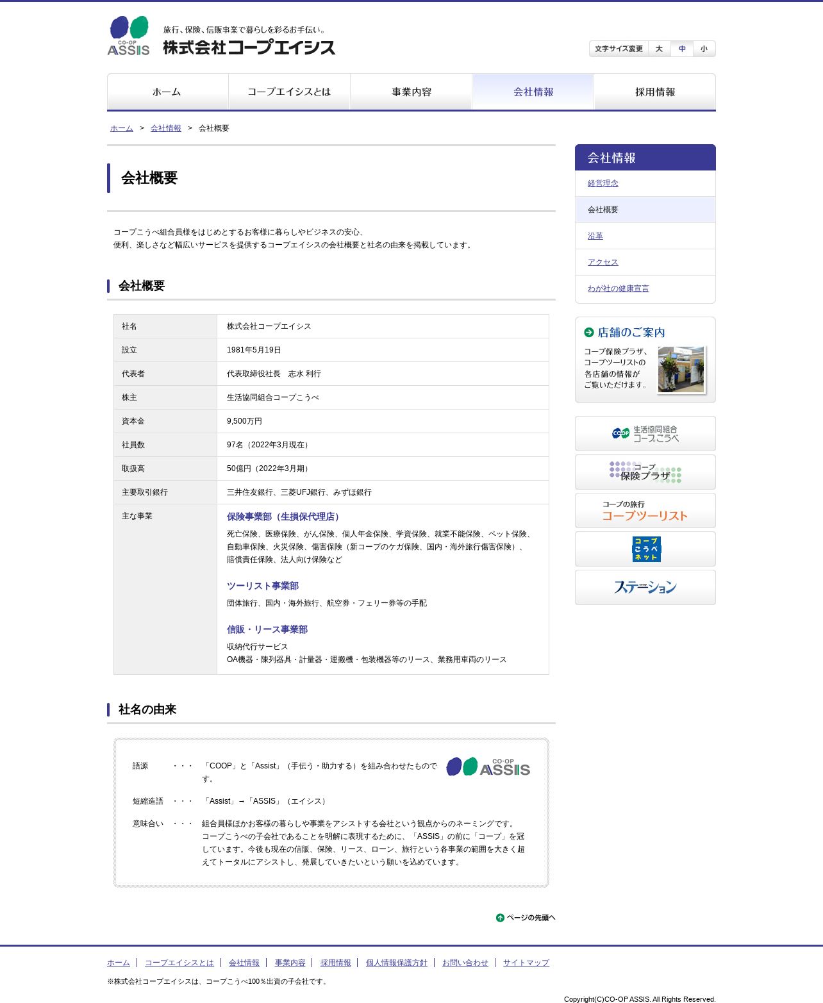Image resolution: width=823 pixels, height=1003 pixels.
Task: Click the 主な事業 row label
Action: (137, 516)
